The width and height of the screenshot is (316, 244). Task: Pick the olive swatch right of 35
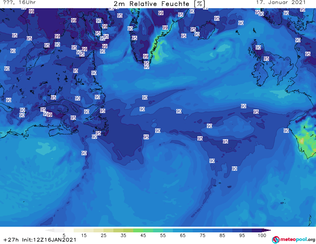128,230
